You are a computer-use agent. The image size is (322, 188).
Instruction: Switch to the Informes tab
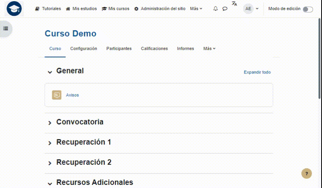tap(186, 49)
